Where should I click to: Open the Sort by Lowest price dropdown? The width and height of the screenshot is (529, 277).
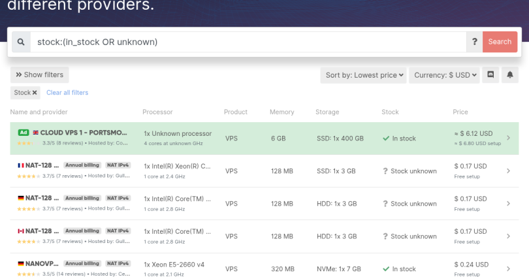[x=364, y=75]
